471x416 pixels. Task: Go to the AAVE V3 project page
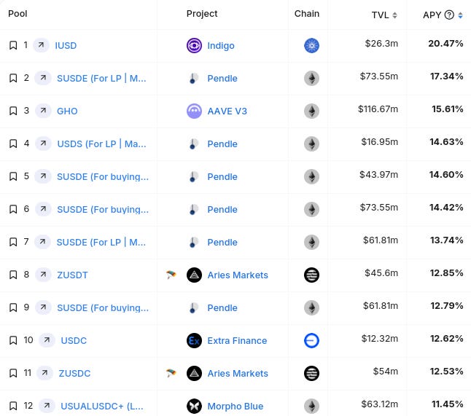[x=227, y=111]
